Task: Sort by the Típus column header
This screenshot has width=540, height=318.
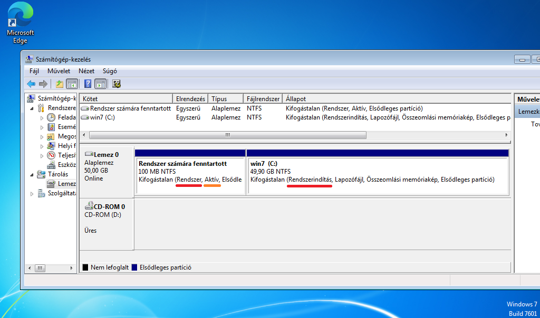Action: point(226,98)
